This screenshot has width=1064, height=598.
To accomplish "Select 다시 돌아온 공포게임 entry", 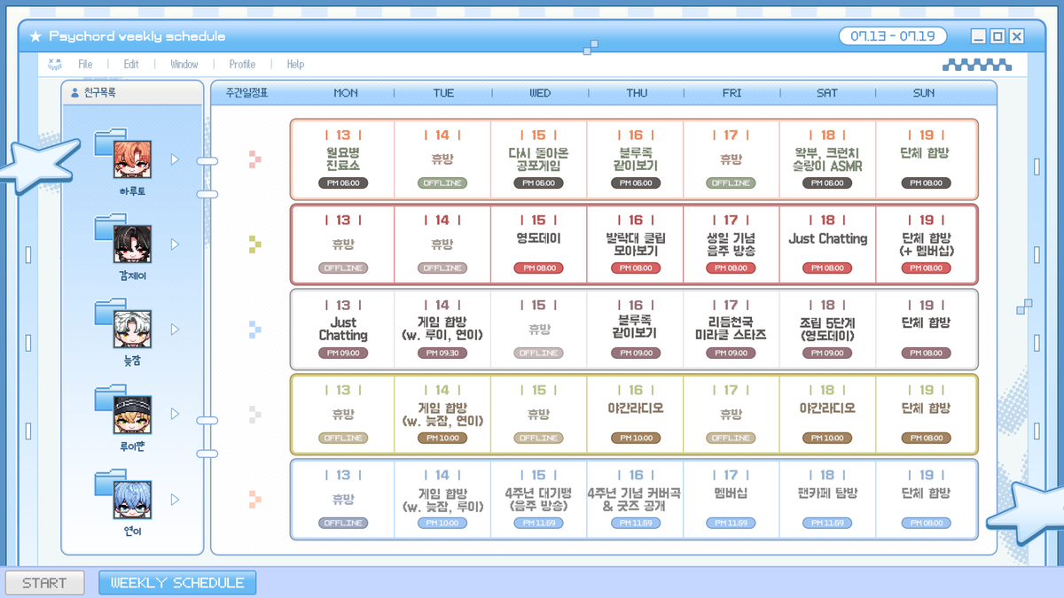I will click(x=538, y=159).
